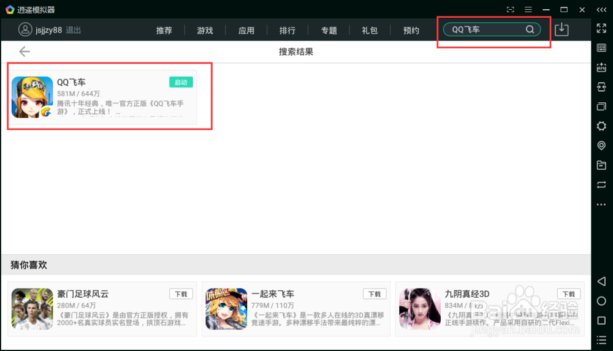Click the 九阴真经3D game thumbnail

(x=420, y=309)
